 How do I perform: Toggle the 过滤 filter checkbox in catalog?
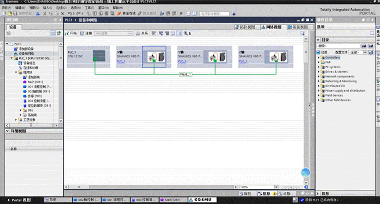pyautogui.click(x=319, y=52)
